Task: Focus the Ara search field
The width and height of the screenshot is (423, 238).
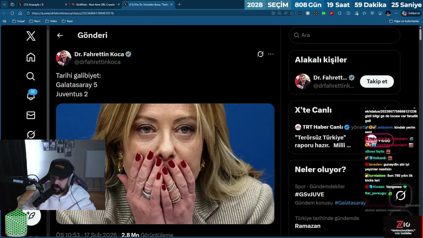Action: [344, 35]
